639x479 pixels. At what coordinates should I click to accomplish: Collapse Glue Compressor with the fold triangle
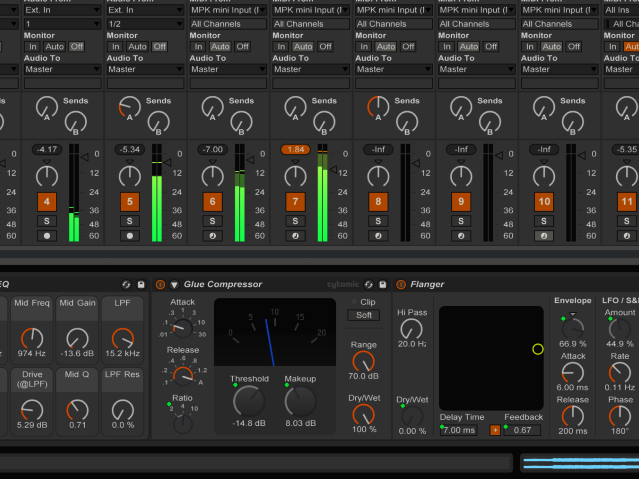click(x=174, y=285)
